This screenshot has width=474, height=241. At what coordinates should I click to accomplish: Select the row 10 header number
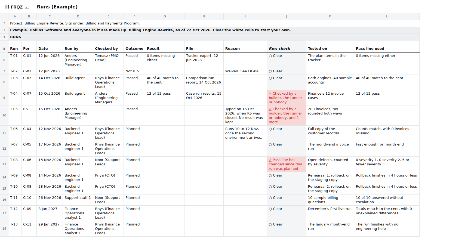[4, 116]
